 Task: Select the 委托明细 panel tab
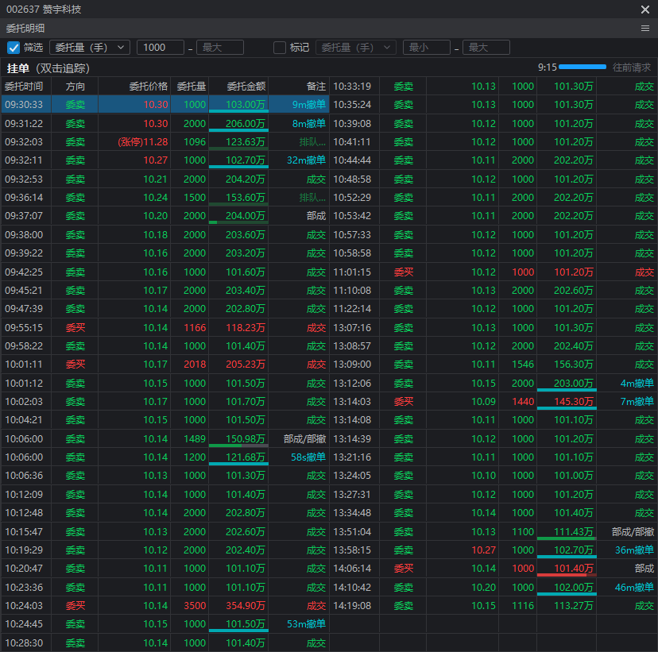[x=25, y=28]
